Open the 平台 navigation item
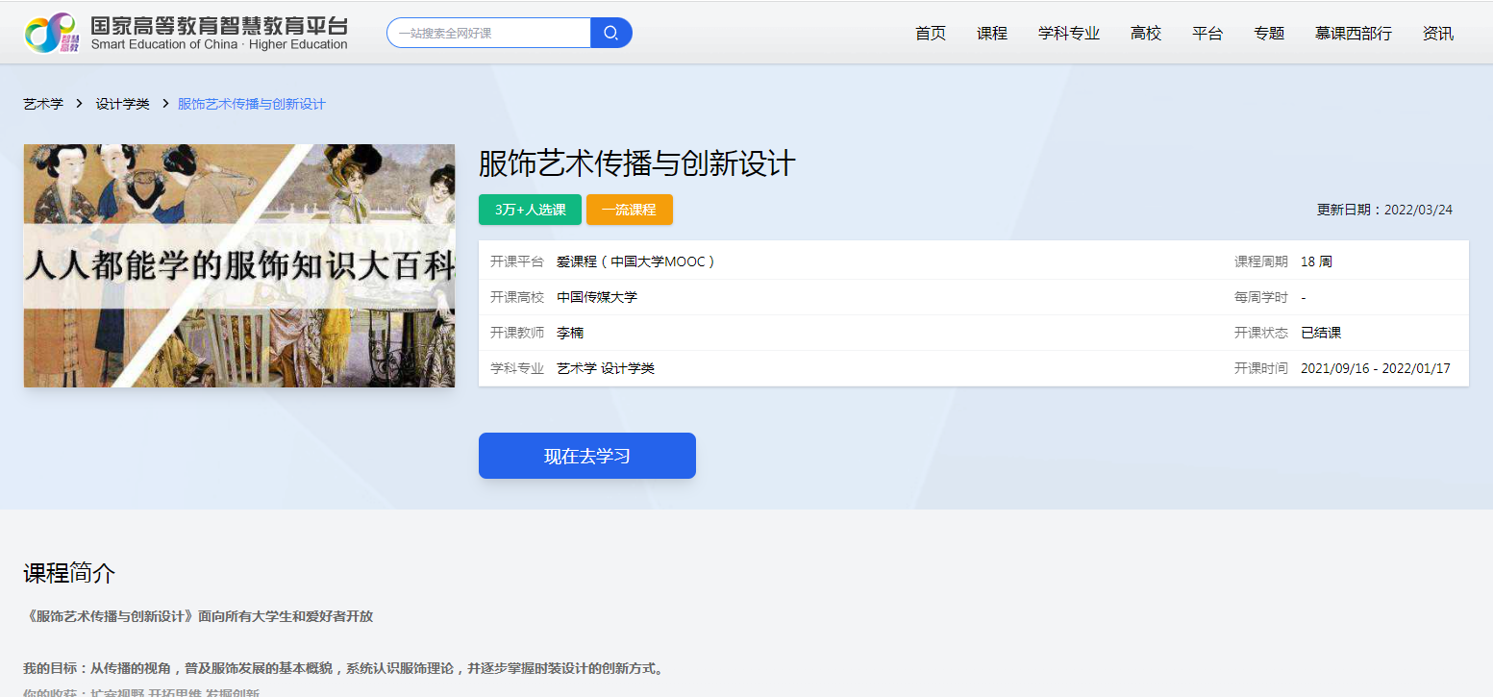 1207,34
